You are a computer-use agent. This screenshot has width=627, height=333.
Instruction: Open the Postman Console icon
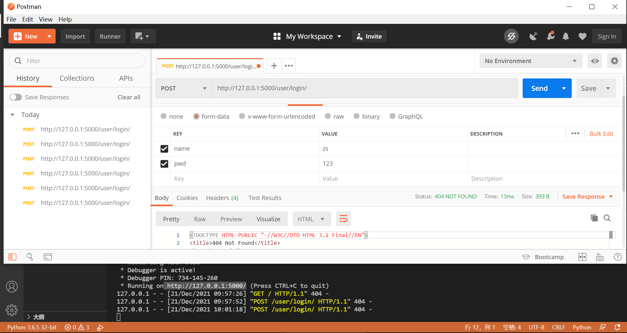pos(48,257)
